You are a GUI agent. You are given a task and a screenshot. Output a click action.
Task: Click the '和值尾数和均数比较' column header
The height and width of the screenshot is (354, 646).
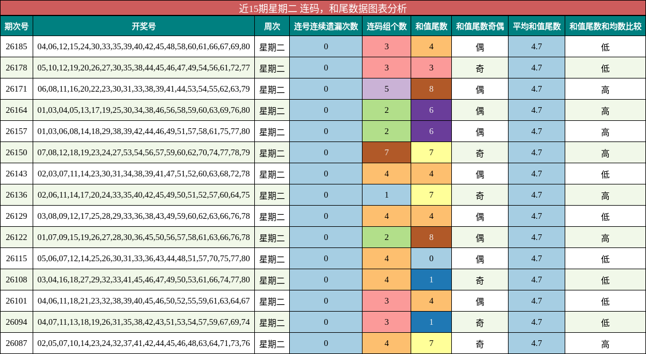(605, 26)
